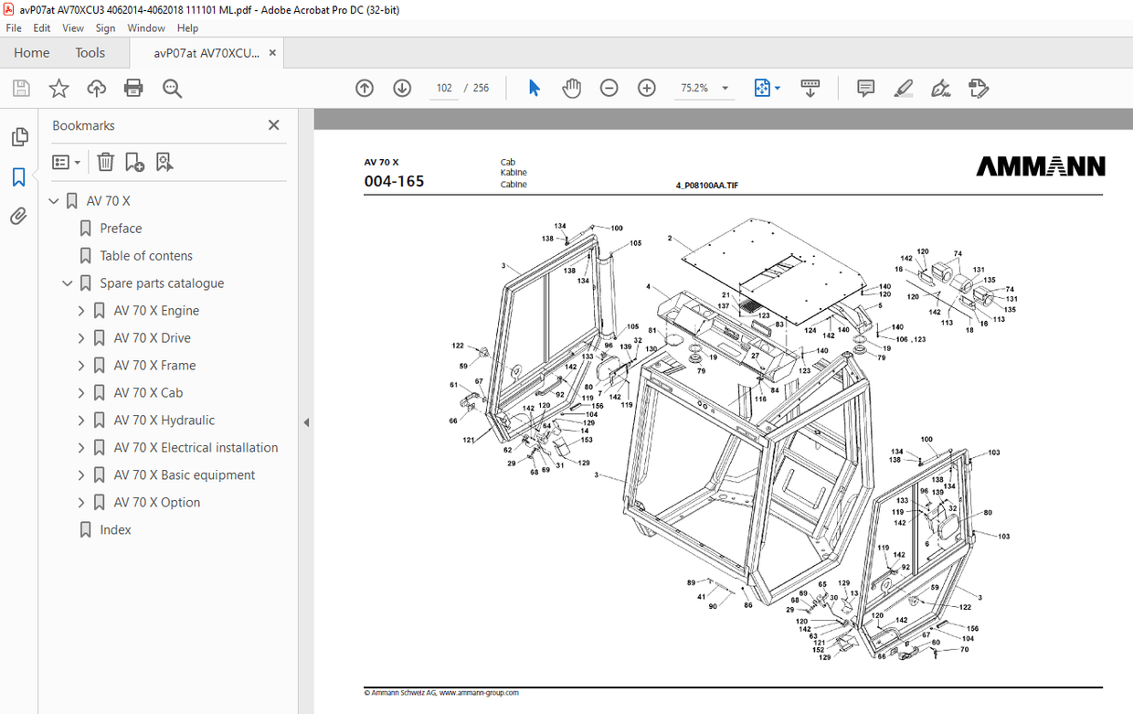
Task: Open the Comment tool
Action: tap(864, 88)
